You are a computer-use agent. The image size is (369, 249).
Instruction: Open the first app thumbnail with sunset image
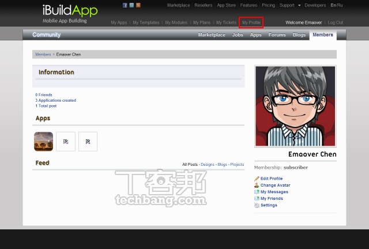click(44, 141)
